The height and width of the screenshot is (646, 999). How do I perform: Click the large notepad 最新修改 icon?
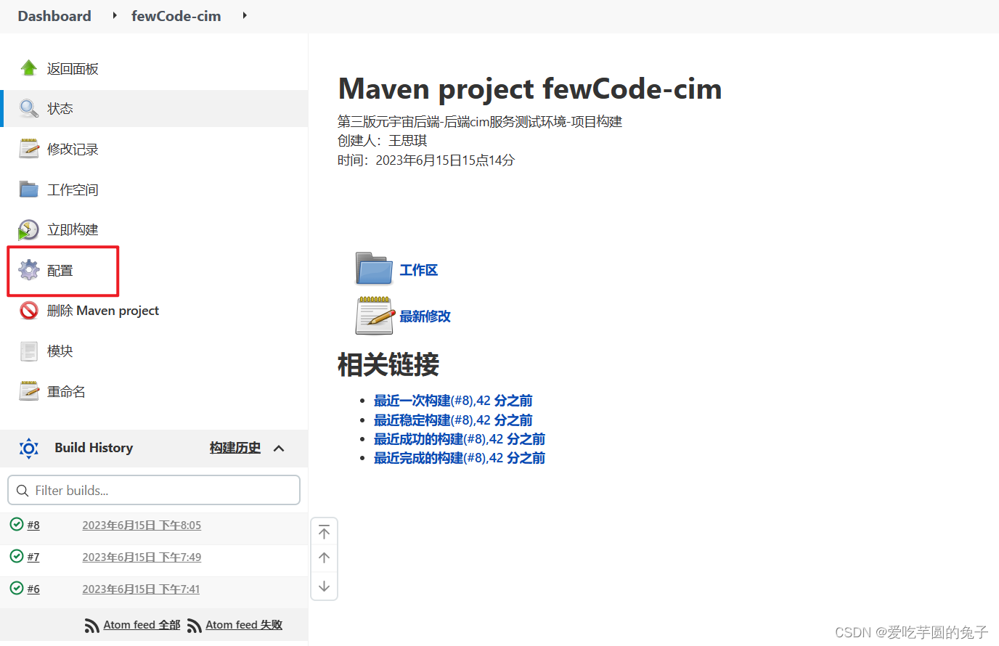374,316
